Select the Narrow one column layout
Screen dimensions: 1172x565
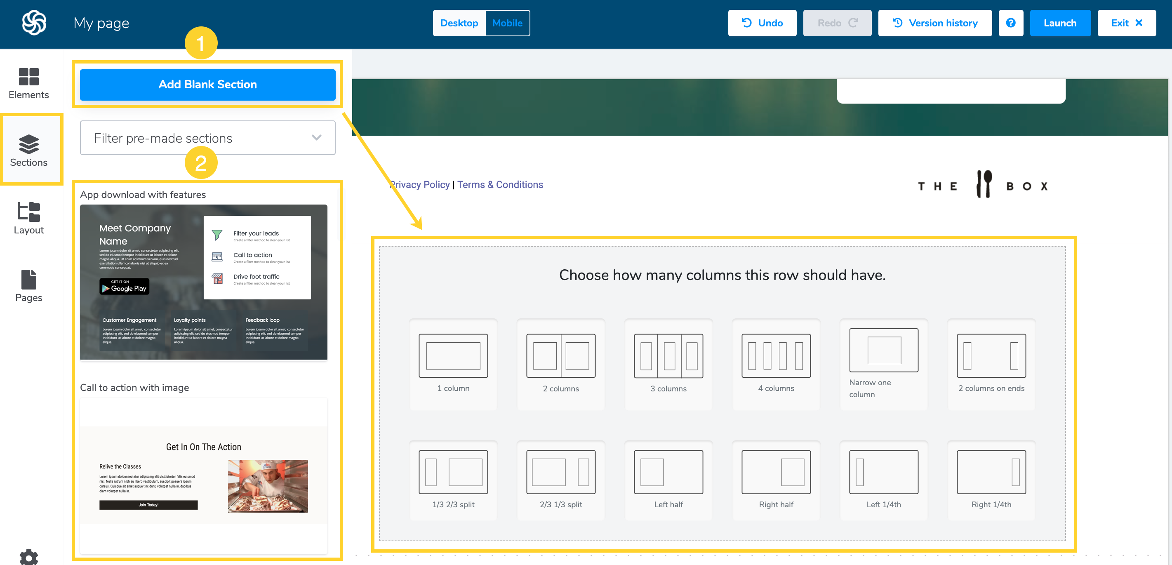coord(884,364)
